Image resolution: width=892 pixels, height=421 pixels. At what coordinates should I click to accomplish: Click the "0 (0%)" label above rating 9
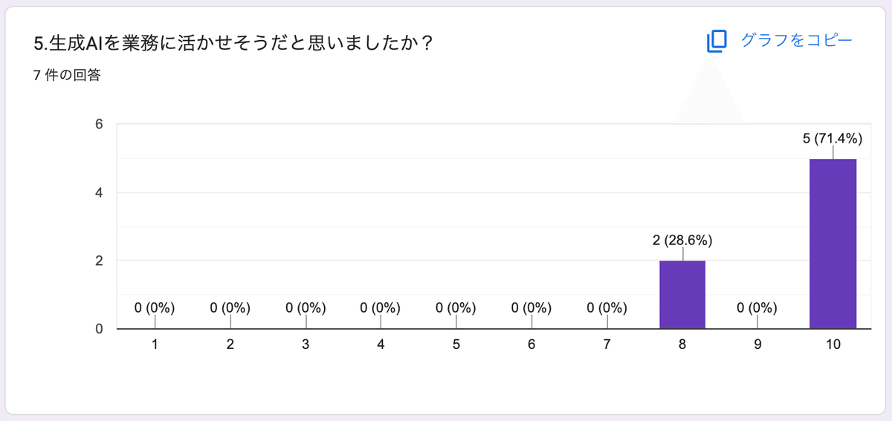[757, 307]
